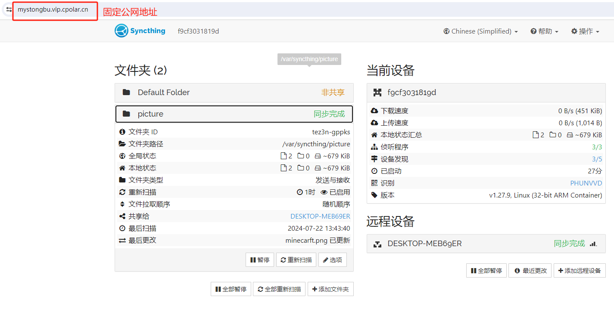Image resolution: width=614 pixels, height=312 pixels.
Task: Click the /var/syncthing/picture path value
Action: click(316, 144)
